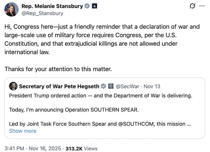Open the three-dot More options menu
The image size is (210, 152).
202,6
